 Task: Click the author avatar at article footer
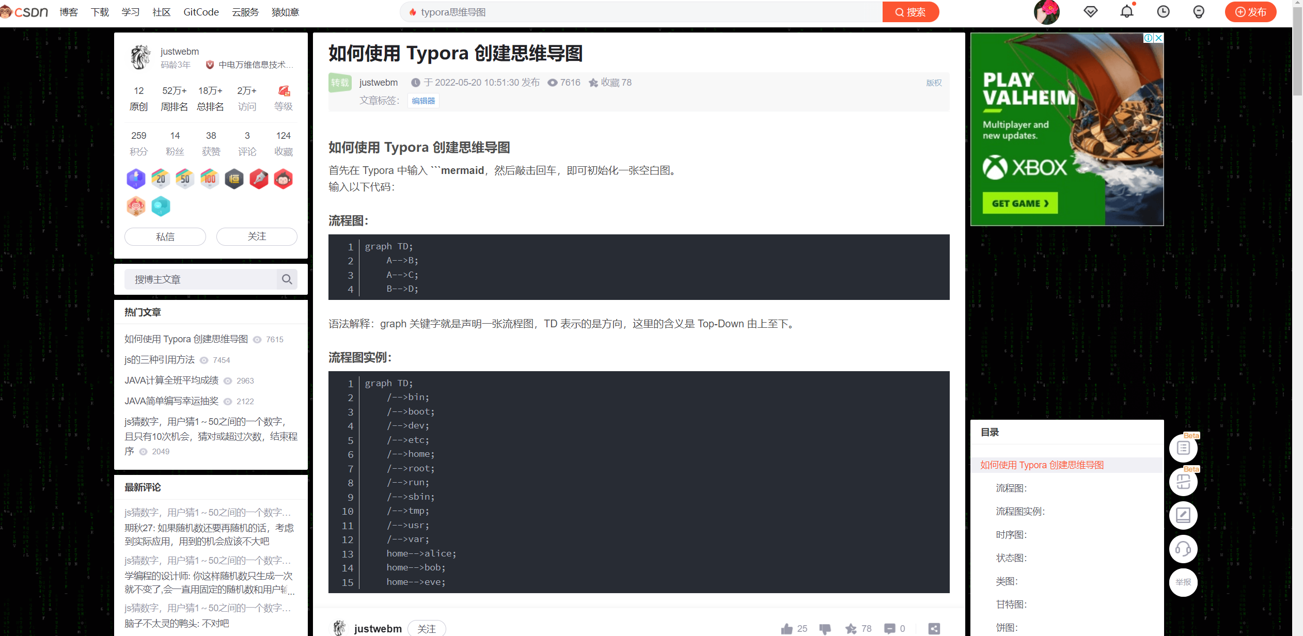coord(339,628)
